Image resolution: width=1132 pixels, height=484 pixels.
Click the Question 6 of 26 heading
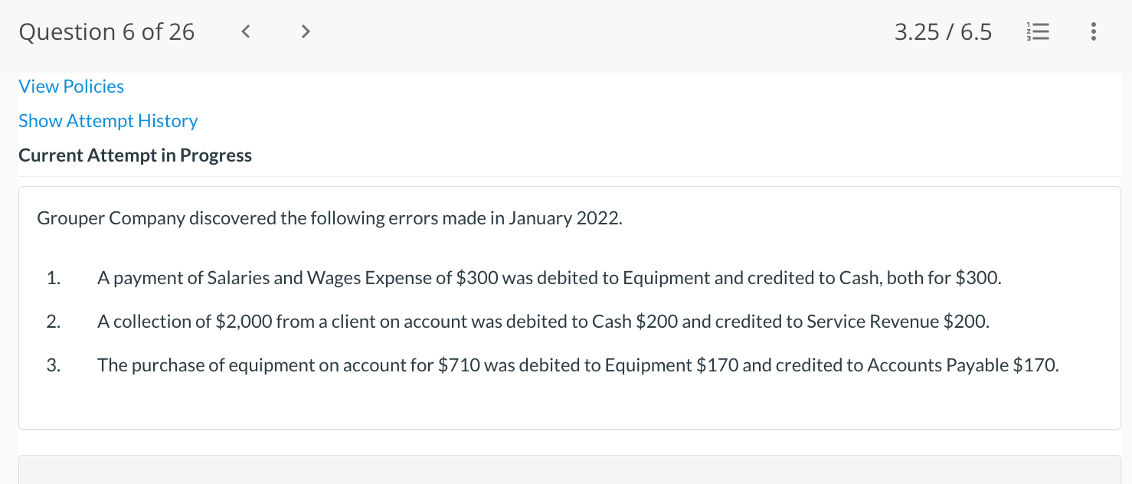click(x=106, y=31)
